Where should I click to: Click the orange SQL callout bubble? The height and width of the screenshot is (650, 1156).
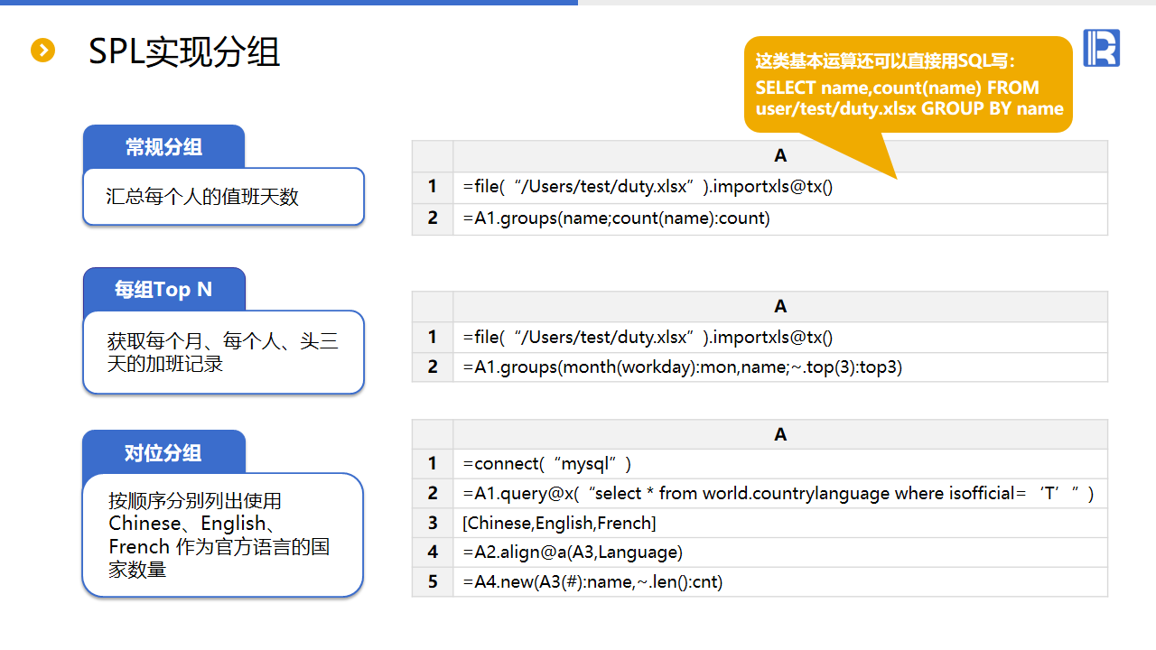point(909,85)
